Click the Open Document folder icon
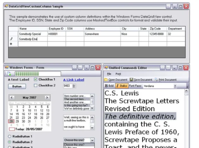This screenshot has width=199, height=148. point(106,80)
